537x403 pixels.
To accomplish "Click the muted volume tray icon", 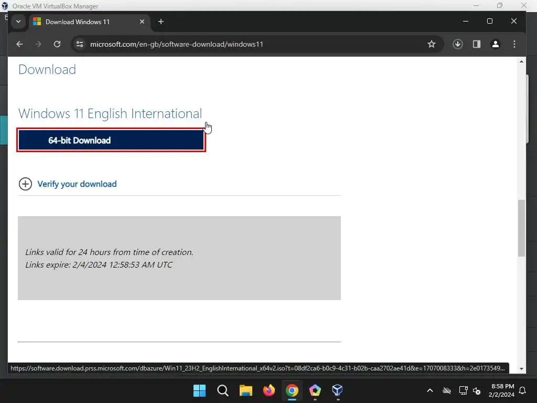I will [477, 390].
